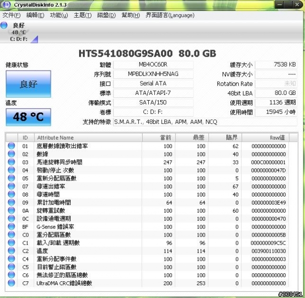Click status orb for attribute C4
The width and height of the screenshot is (305, 298).
(11, 259)
